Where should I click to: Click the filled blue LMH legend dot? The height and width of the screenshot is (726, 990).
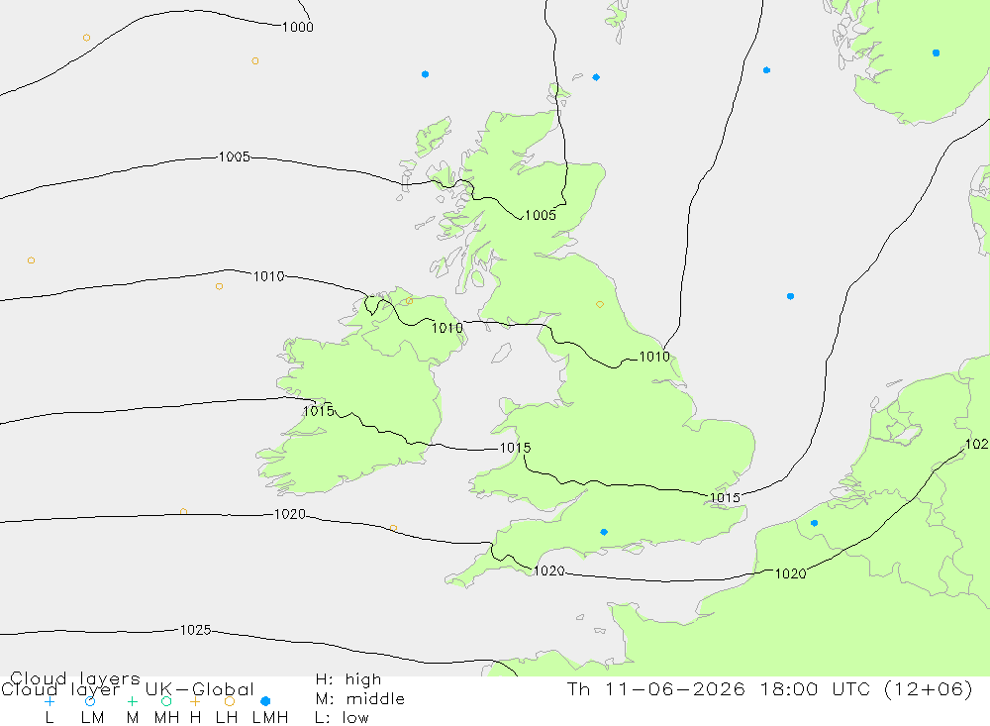[265, 701]
